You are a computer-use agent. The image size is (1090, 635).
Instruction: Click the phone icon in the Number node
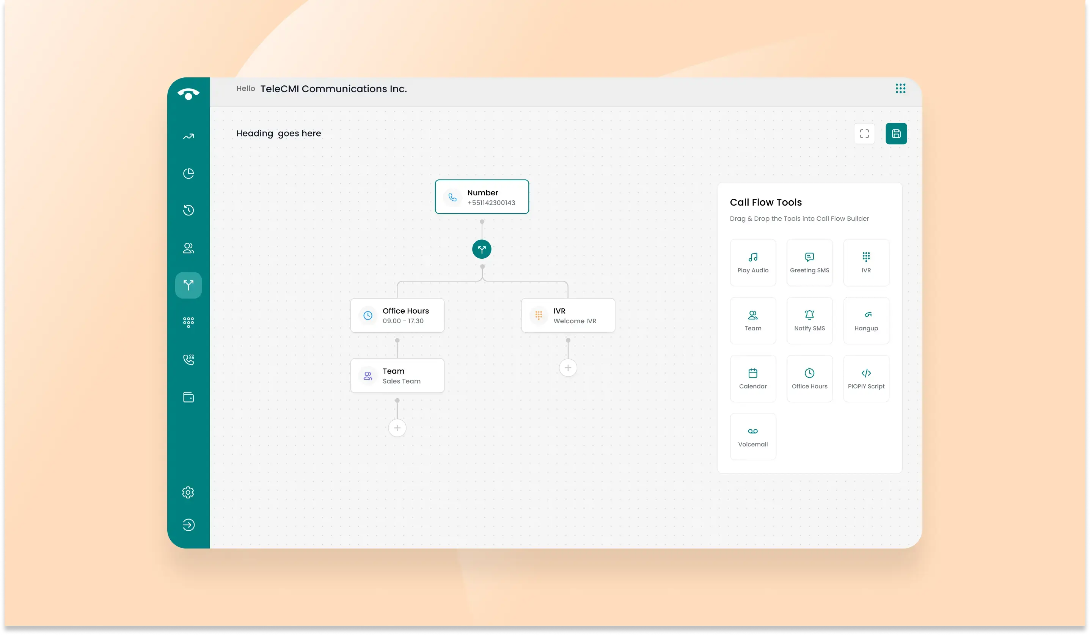452,197
